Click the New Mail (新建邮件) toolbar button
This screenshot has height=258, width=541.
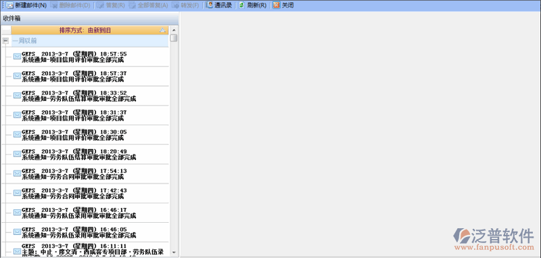coord(26,5)
